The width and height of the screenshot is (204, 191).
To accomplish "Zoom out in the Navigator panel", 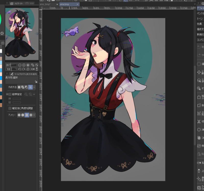I will (x=20, y=65).
